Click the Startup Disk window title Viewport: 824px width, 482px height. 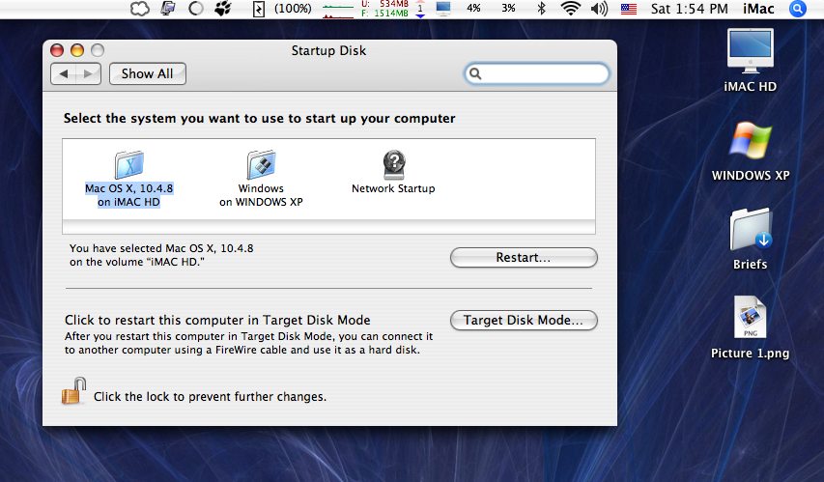click(329, 50)
